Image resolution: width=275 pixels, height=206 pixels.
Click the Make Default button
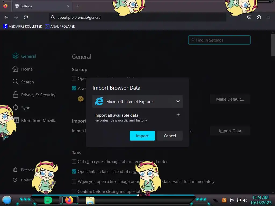coord(230,99)
